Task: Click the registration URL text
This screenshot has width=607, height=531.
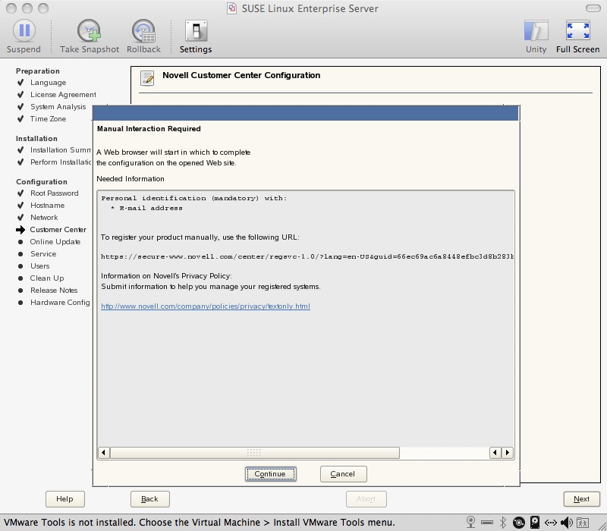Action: (x=307, y=256)
